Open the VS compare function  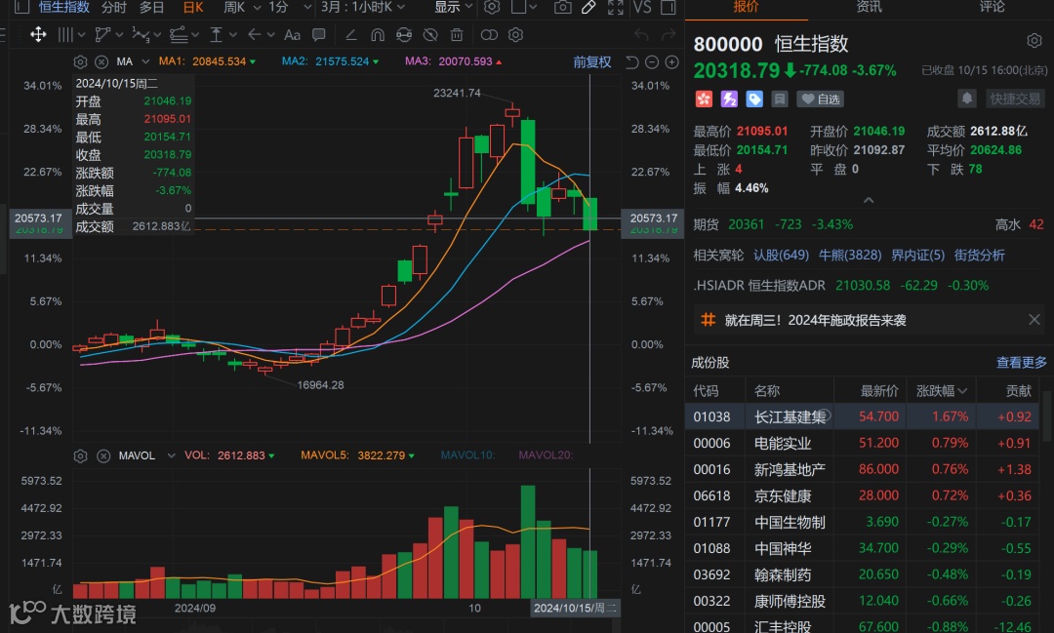pyautogui.click(x=642, y=8)
